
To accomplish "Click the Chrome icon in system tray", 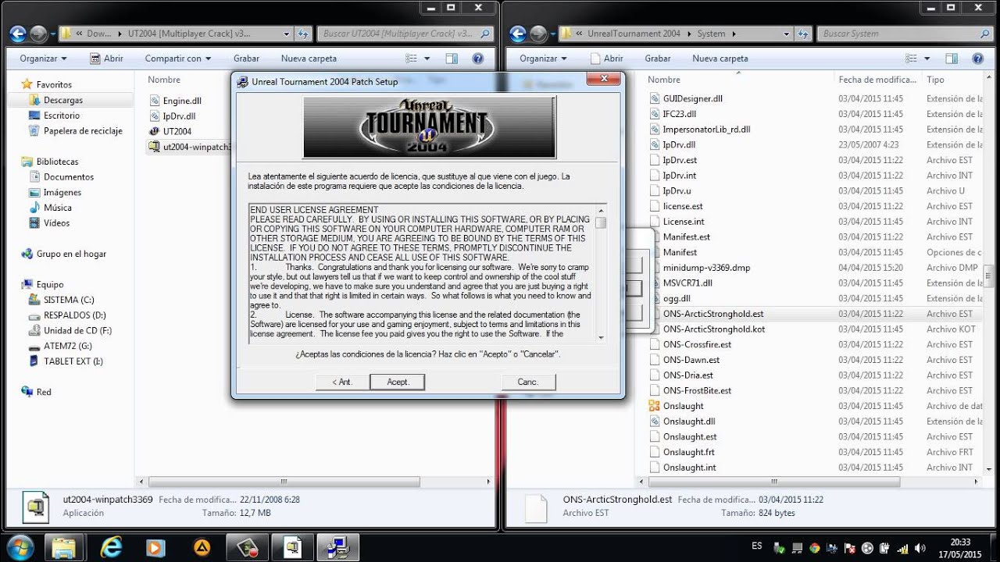I will (x=816, y=547).
